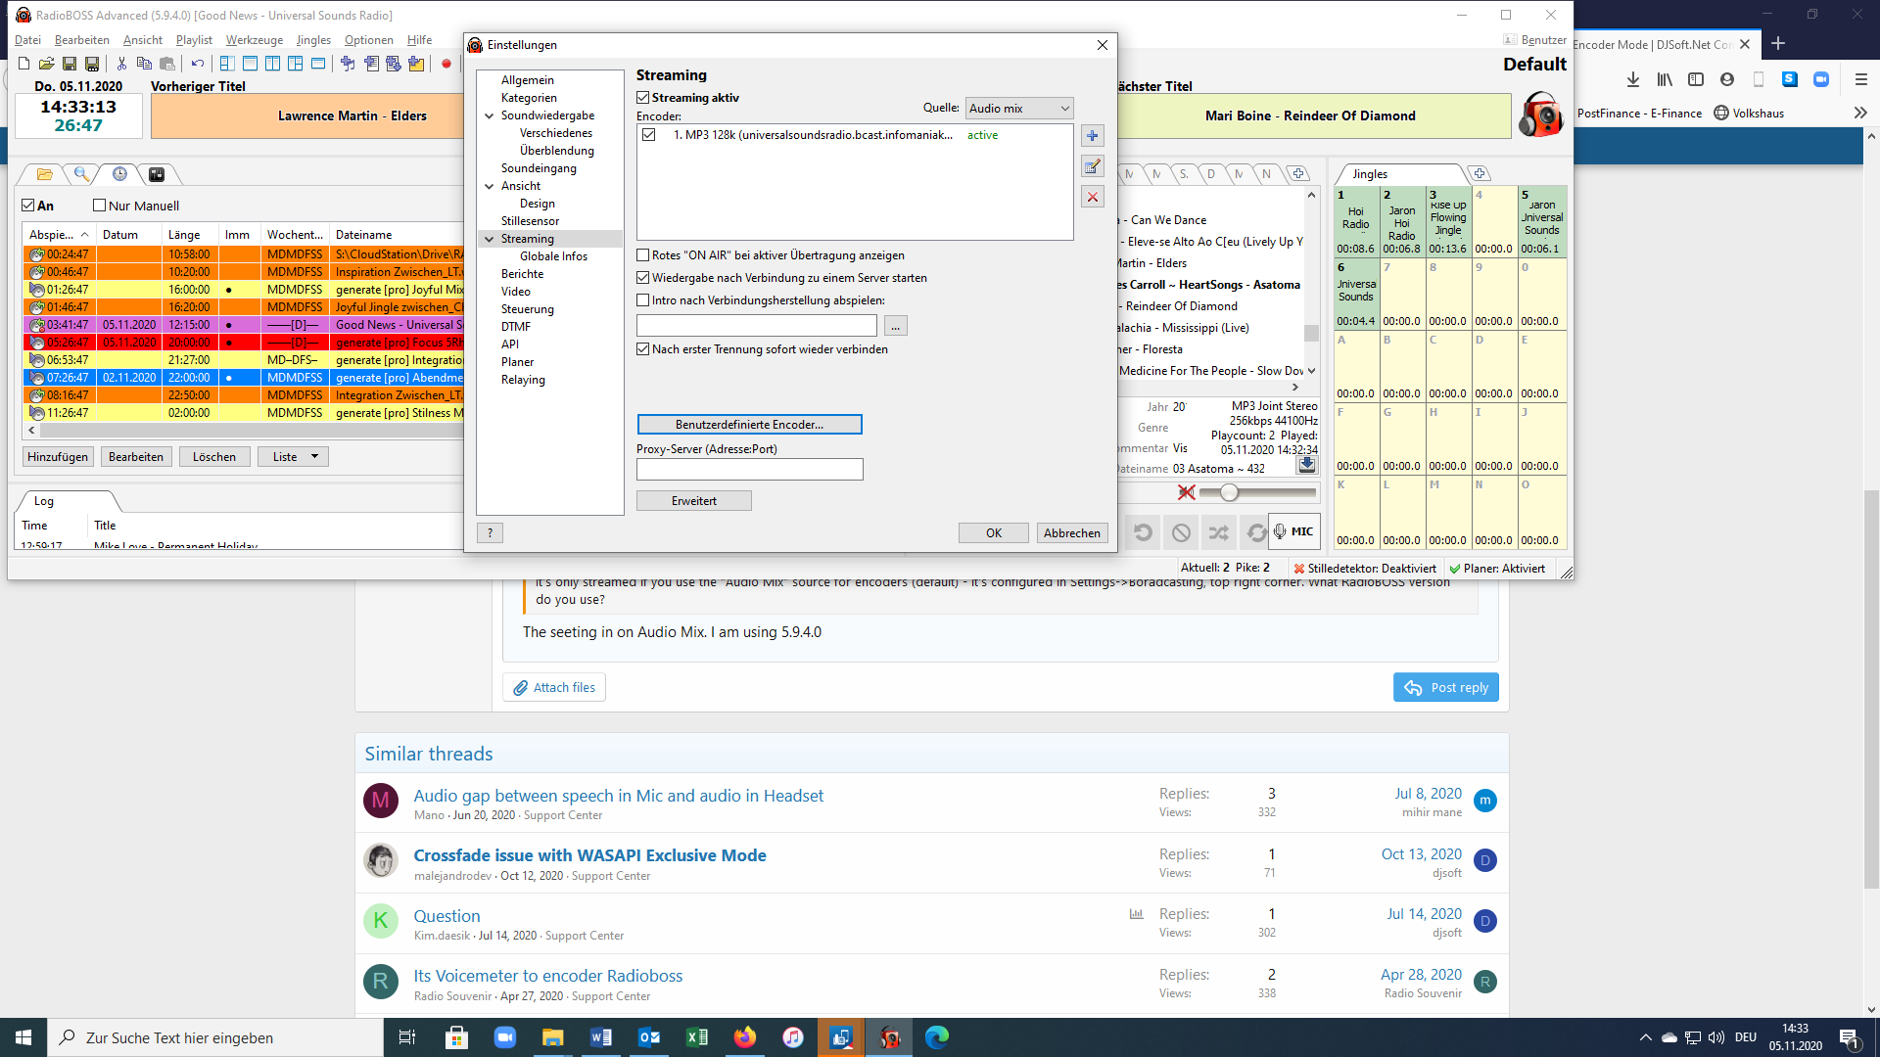The height and width of the screenshot is (1057, 1880).
Task: Click the new playlist icon in RadioBOSS toolbar
Action: (23, 64)
